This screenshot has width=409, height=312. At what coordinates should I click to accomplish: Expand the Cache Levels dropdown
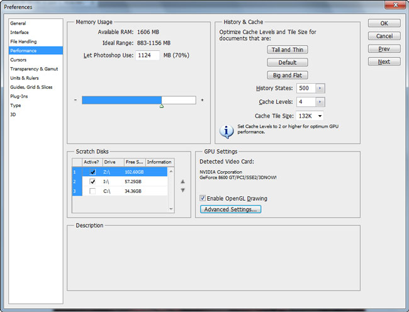[x=320, y=102]
